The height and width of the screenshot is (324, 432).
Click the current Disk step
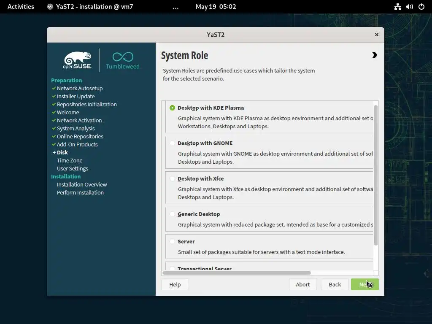tap(62, 152)
